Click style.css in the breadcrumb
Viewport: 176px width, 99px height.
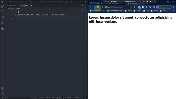12,9
